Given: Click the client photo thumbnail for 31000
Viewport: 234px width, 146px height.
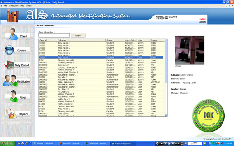Looking at the screenshot, I should click(190, 50).
